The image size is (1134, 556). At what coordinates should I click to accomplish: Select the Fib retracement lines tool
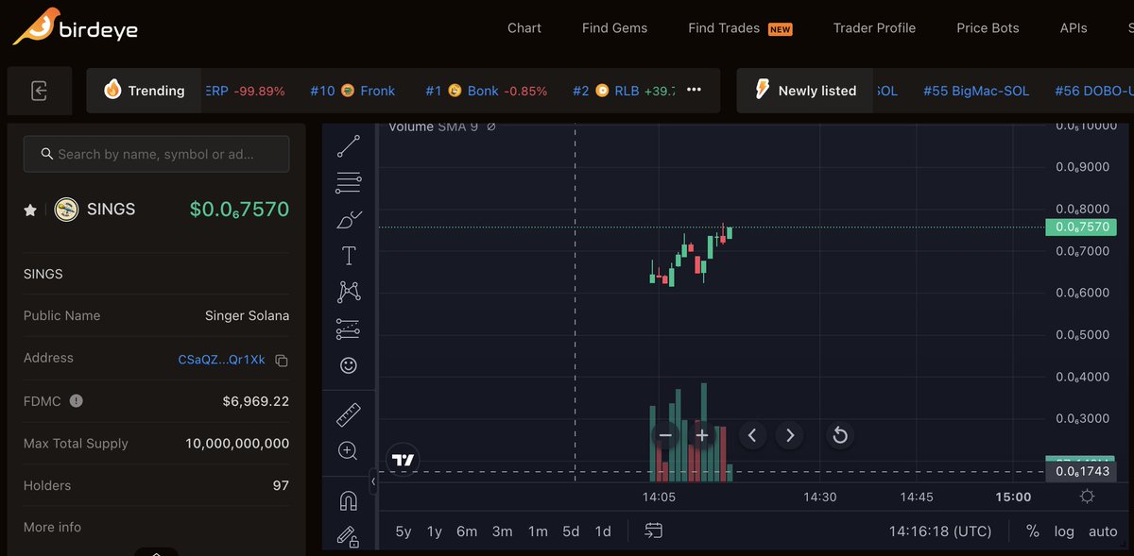coord(349,182)
